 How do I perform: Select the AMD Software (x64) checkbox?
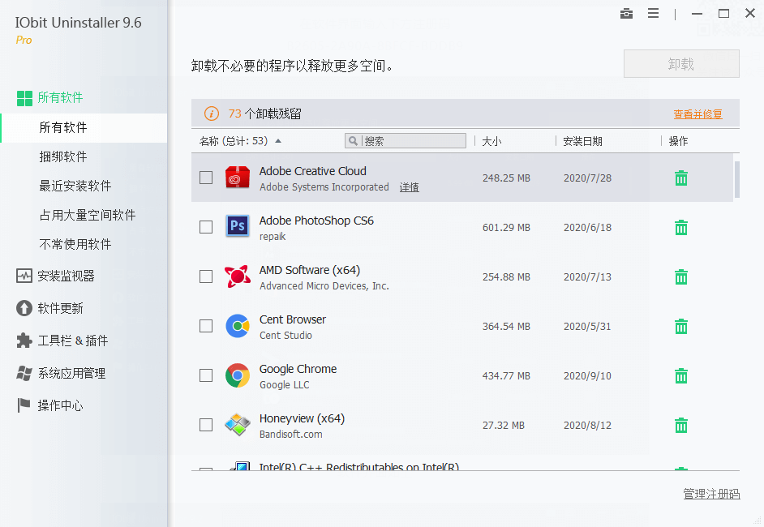[206, 276]
